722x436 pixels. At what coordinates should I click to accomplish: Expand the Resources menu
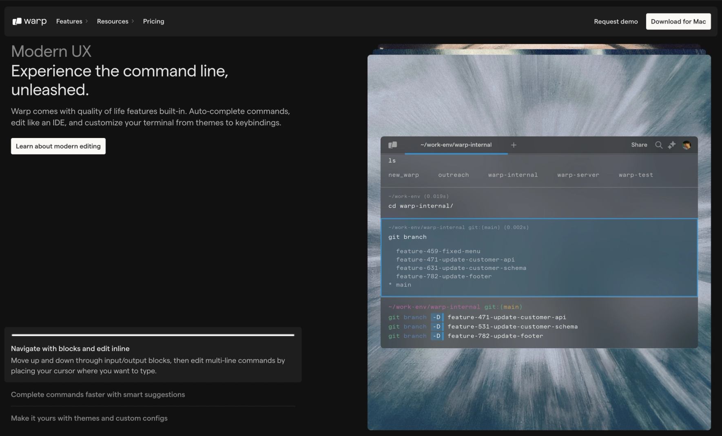pyautogui.click(x=115, y=21)
